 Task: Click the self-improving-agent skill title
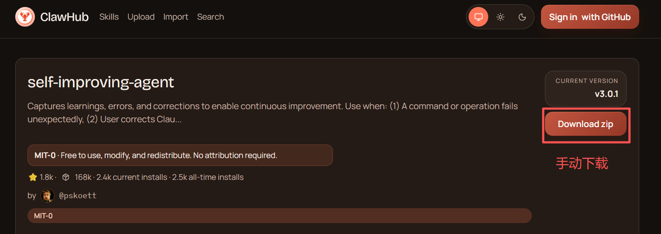point(101,82)
